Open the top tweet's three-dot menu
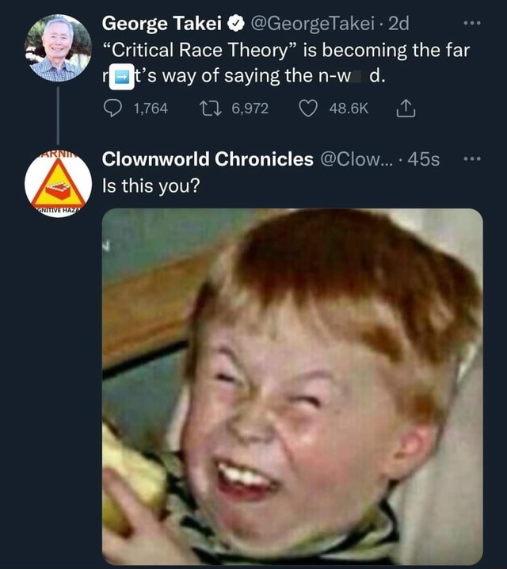This screenshot has width=507, height=569. point(473,23)
